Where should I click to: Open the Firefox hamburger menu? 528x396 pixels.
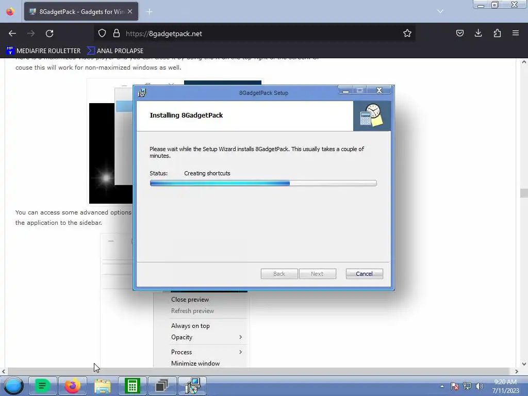click(x=516, y=33)
